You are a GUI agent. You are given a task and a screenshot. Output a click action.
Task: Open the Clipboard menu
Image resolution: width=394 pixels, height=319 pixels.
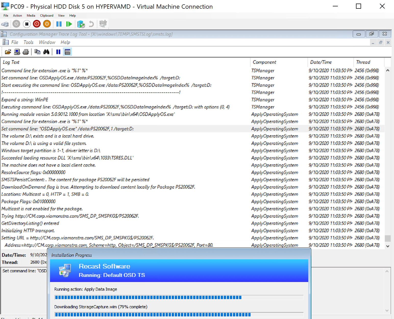pos(47,15)
